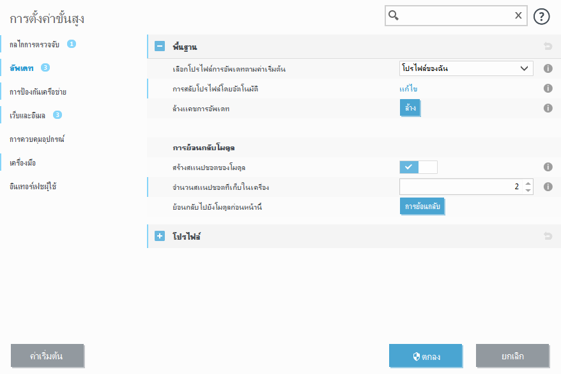
Task: Click inside the search input field
Action: coord(456,16)
